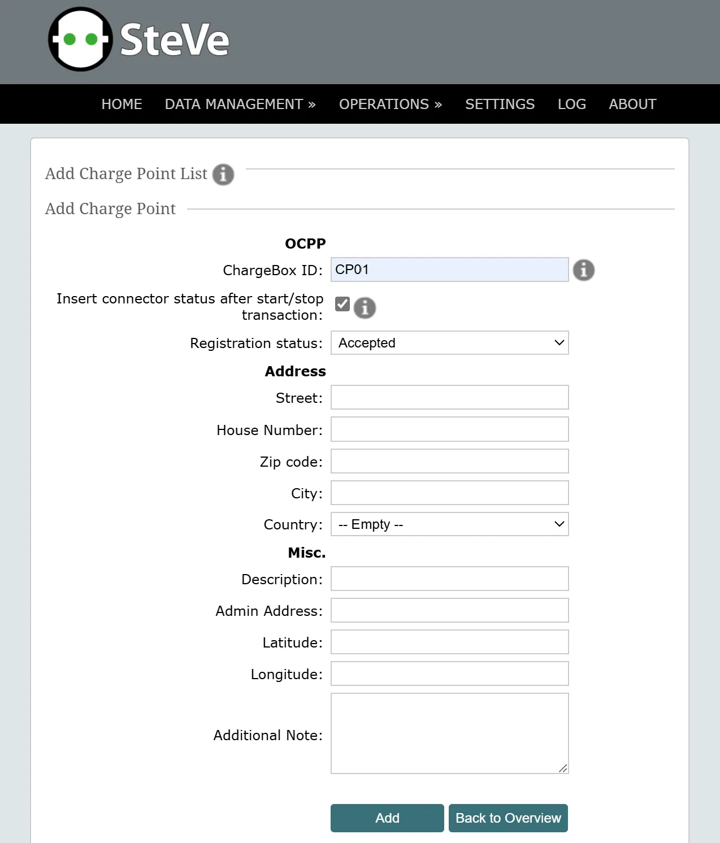Click info icon beside connector status checkbox
This screenshot has width=720, height=843.
pos(365,308)
